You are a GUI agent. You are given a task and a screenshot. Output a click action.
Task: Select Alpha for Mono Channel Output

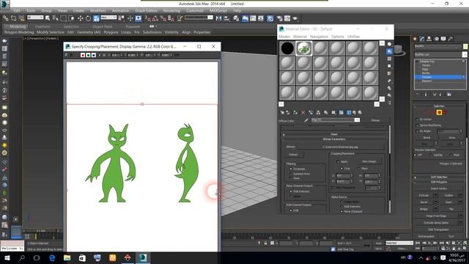click(x=290, y=196)
